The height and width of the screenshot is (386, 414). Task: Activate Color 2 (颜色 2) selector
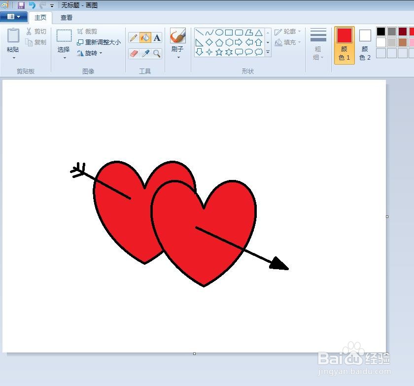[365, 45]
